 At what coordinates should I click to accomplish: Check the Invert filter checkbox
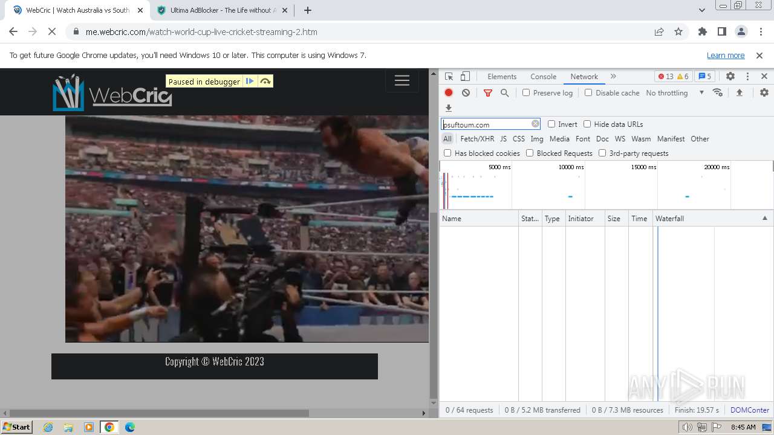(x=551, y=124)
